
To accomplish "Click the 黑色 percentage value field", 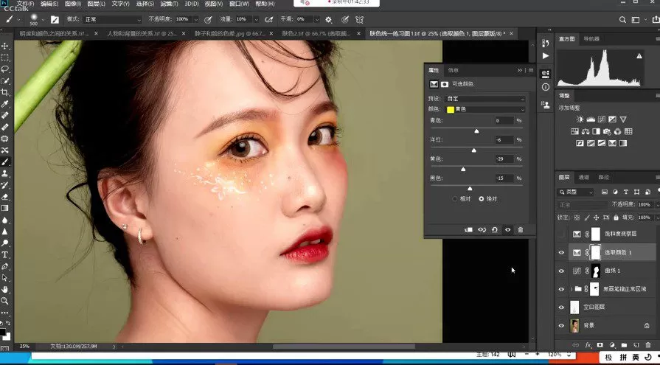I will tap(504, 178).
